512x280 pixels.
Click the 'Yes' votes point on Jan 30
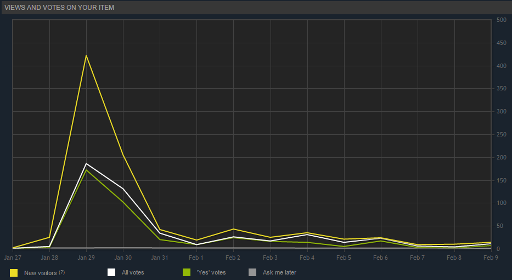click(x=123, y=202)
